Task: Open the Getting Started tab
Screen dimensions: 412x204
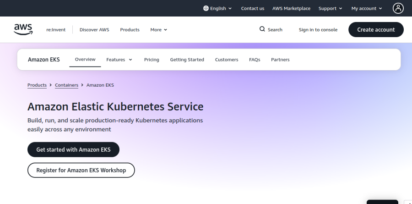Action: point(187,60)
